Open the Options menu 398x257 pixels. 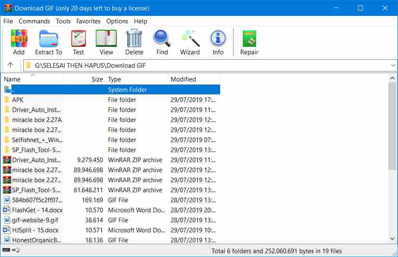pos(117,21)
